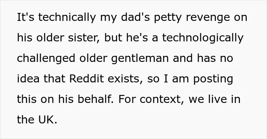Click the word "technologically" in the text
The width and height of the screenshot is (267, 139).
click(x=203, y=38)
